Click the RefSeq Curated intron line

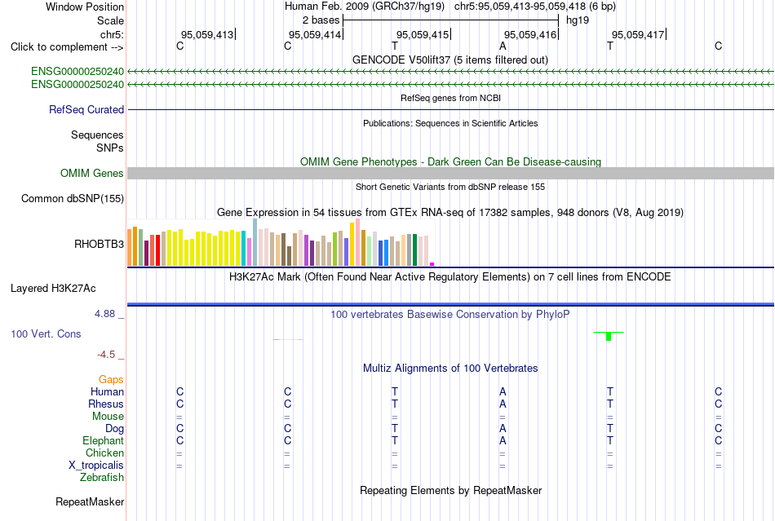tap(451, 109)
